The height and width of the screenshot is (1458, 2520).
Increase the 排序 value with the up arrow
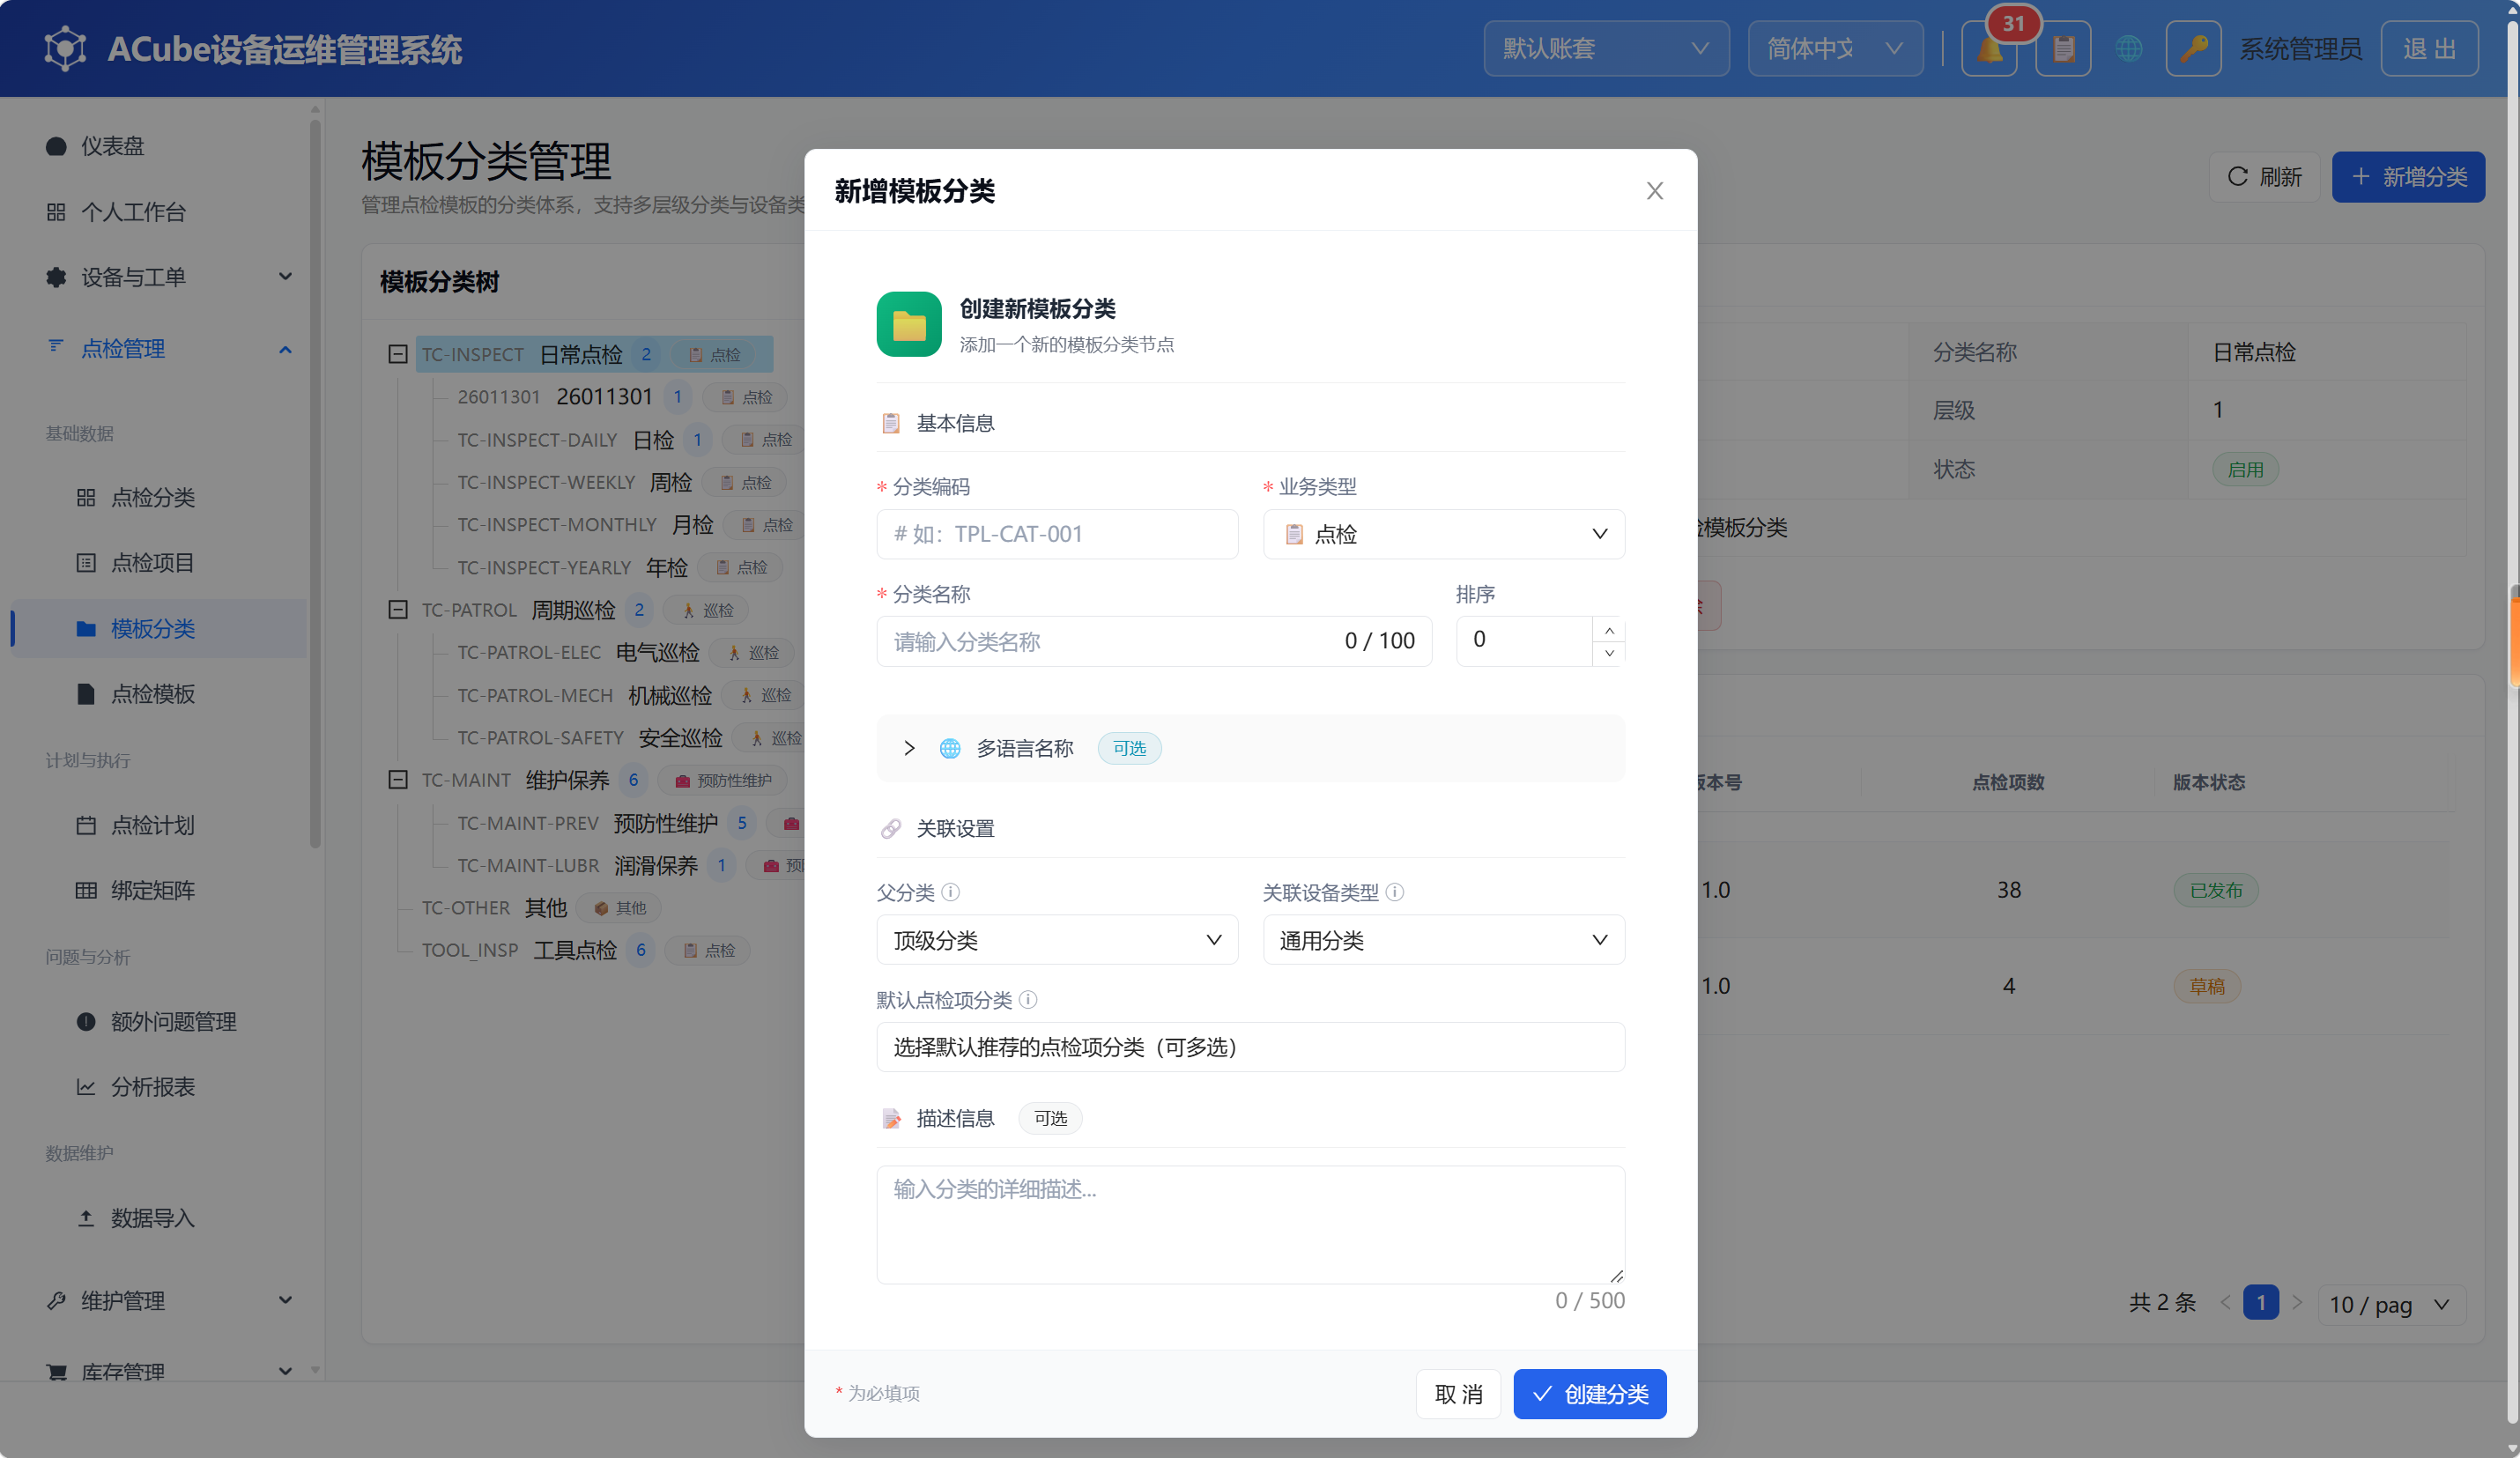click(1609, 630)
